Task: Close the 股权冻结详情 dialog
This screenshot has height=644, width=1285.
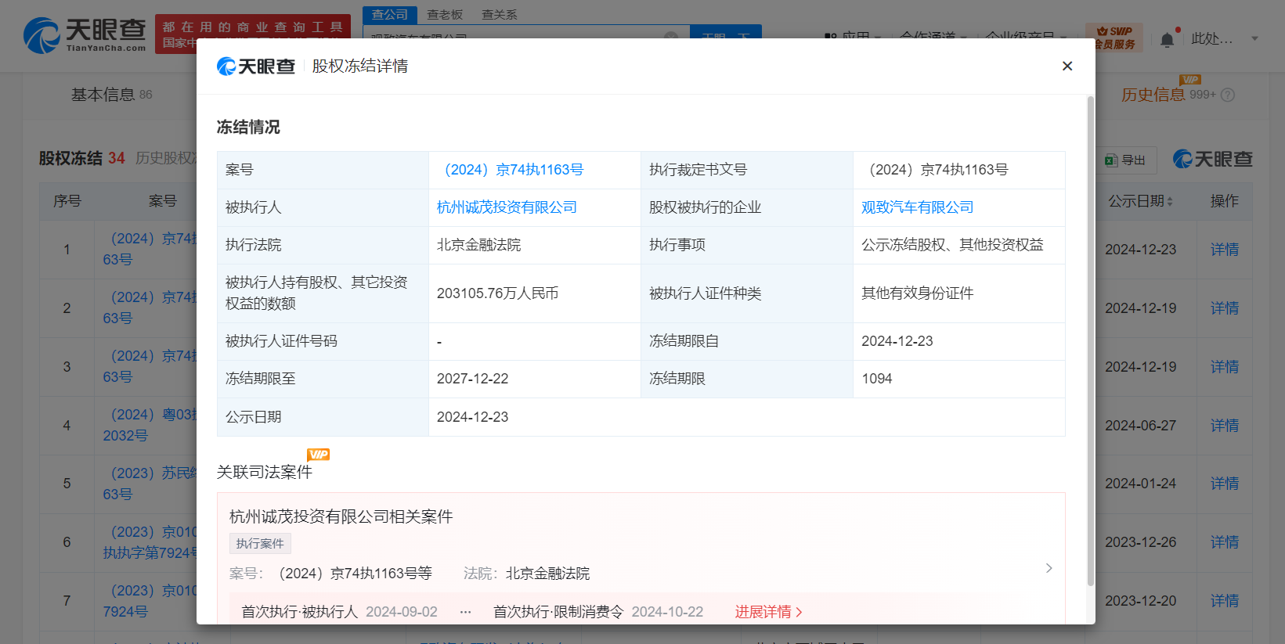Action: (x=1067, y=66)
